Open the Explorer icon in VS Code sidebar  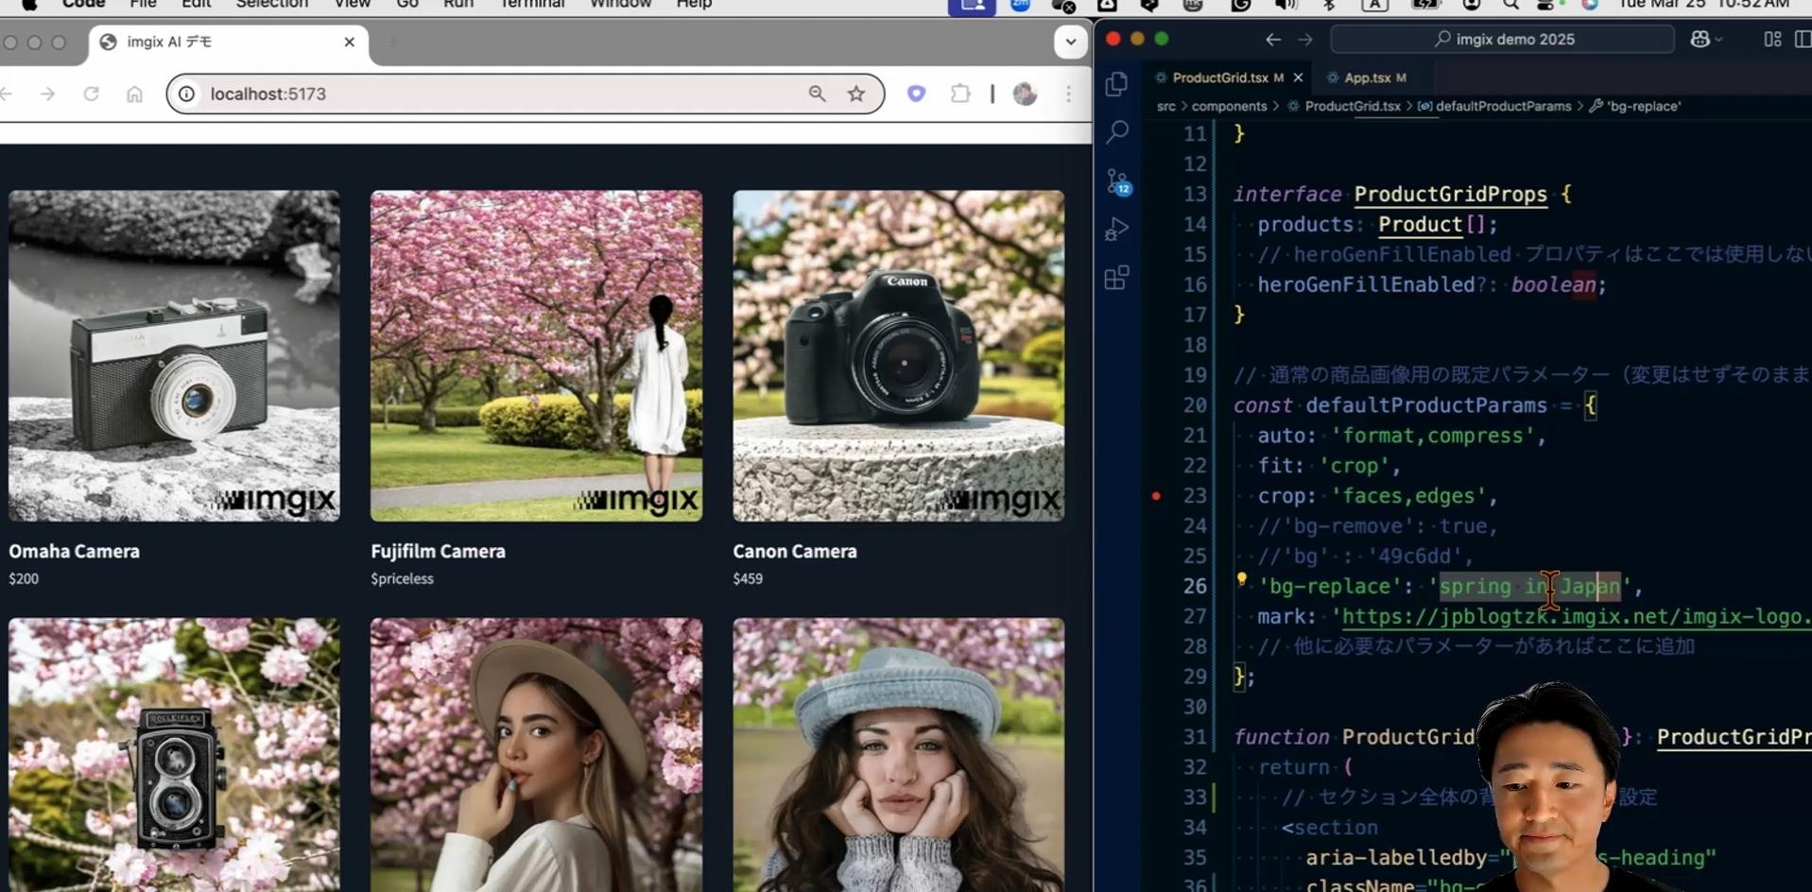pyautogui.click(x=1116, y=84)
